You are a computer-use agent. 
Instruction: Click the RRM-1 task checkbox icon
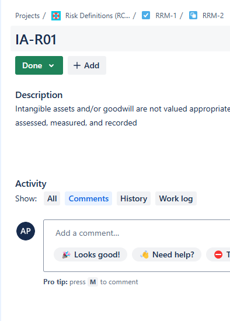146,16
